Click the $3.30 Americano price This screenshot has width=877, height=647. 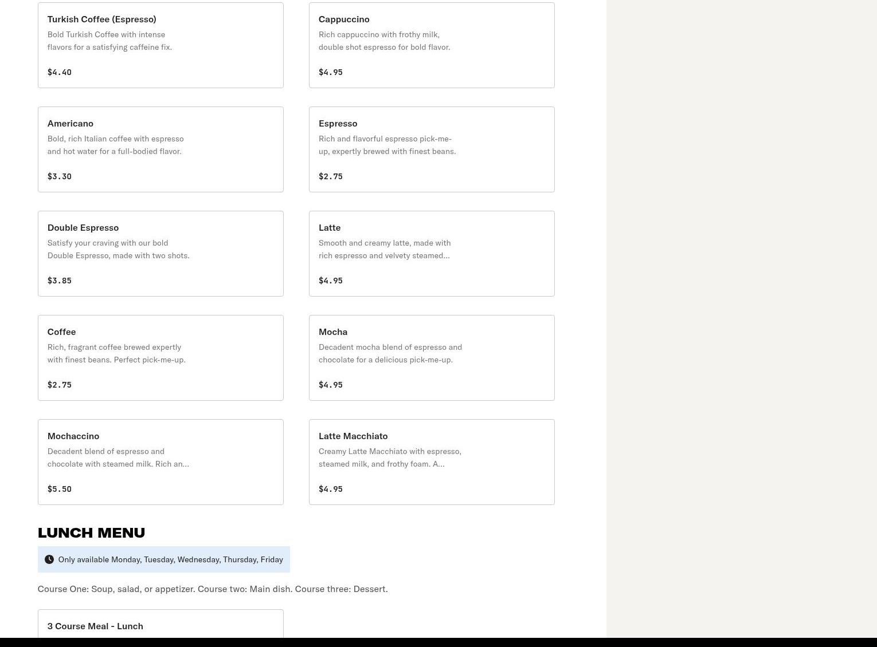[60, 176]
